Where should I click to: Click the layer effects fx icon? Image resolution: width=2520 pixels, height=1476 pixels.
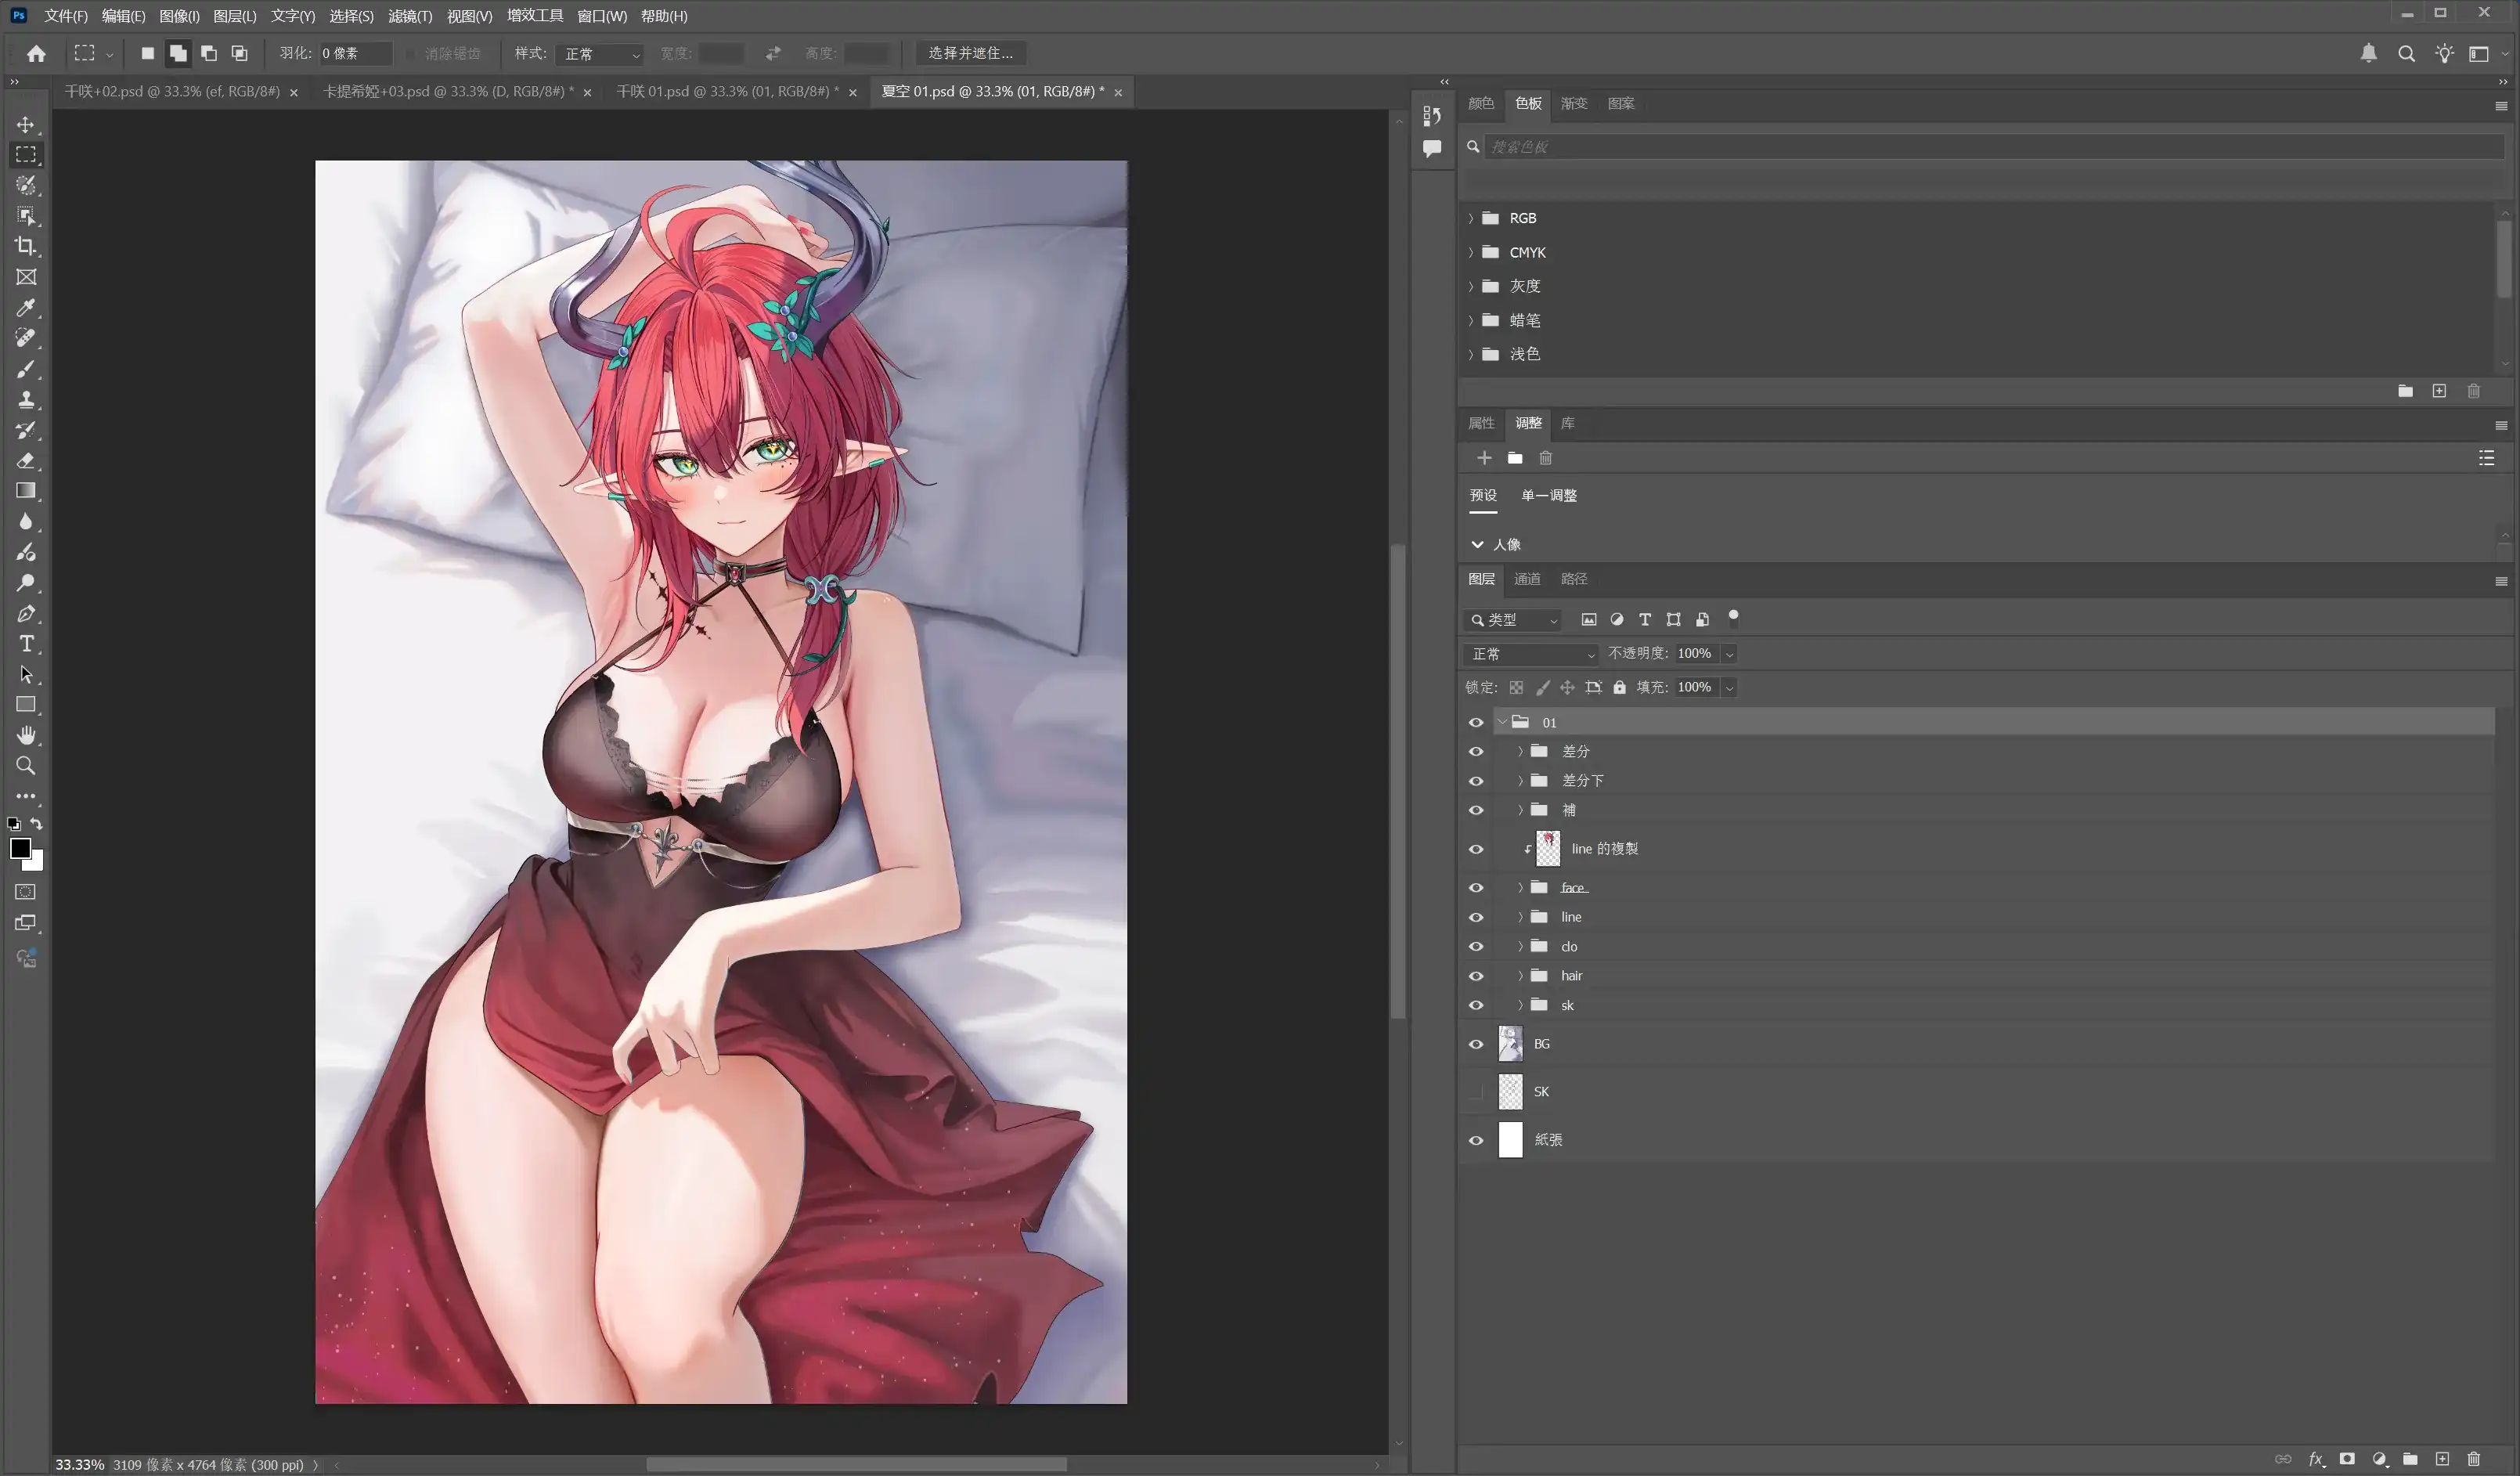(2316, 1459)
